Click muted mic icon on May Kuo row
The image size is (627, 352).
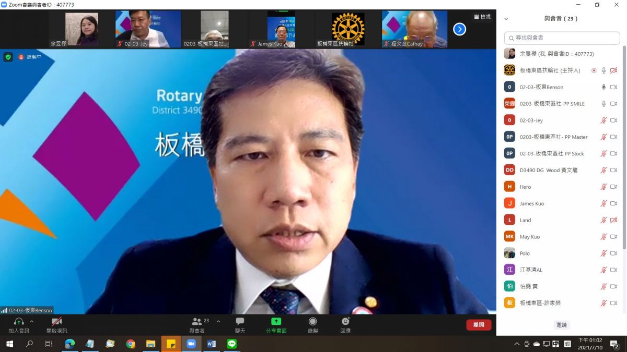click(603, 237)
